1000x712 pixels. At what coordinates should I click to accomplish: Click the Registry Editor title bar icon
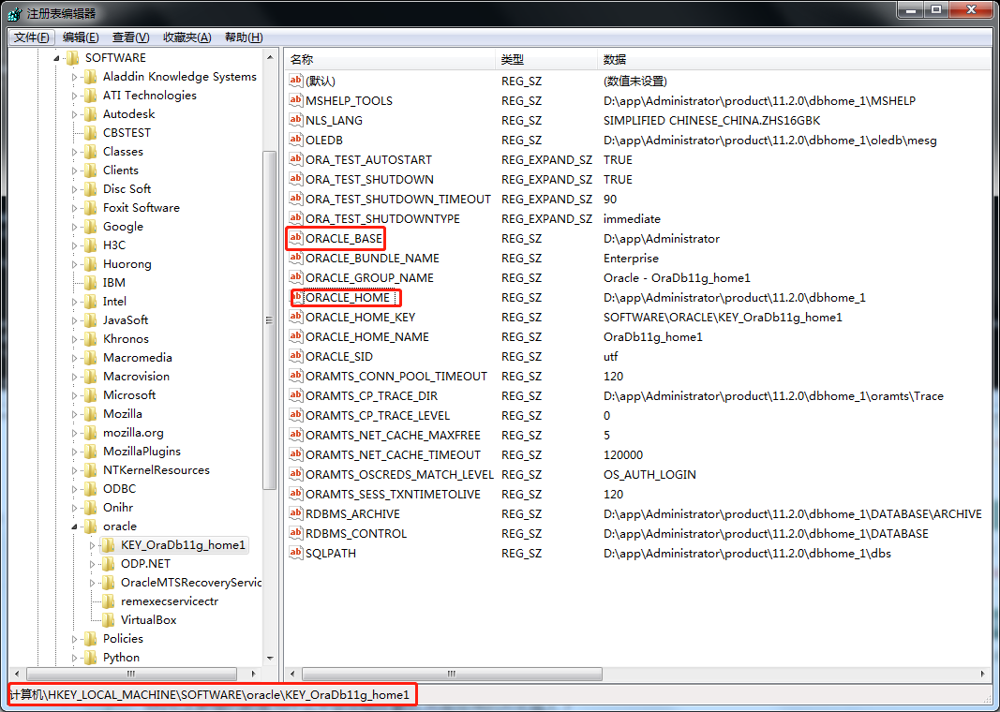pyautogui.click(x=15, y=13)
